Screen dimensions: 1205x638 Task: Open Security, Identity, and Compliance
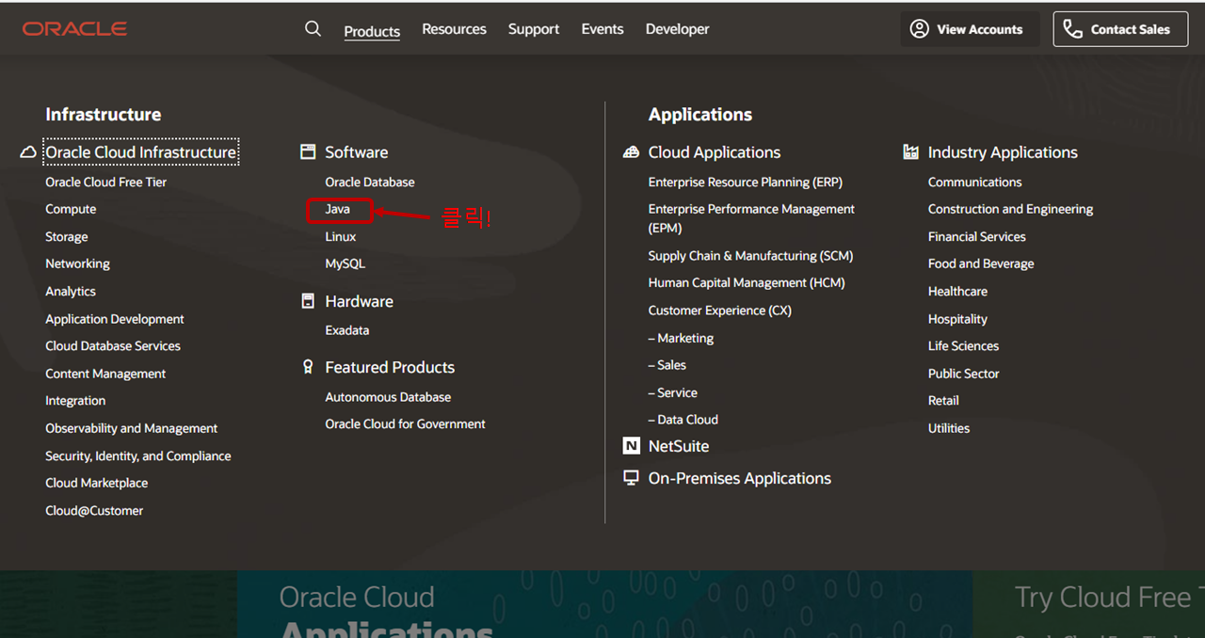(x=138, y=455)
